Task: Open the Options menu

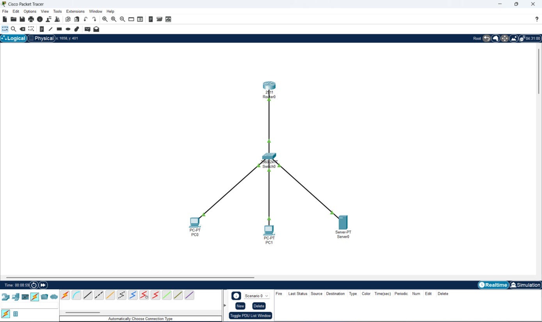Action: pos(30,11)
